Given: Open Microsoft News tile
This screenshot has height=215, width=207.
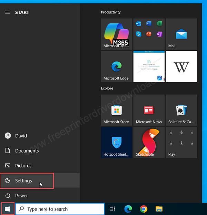Looking at the screenshot, I should tap(149, 110).
